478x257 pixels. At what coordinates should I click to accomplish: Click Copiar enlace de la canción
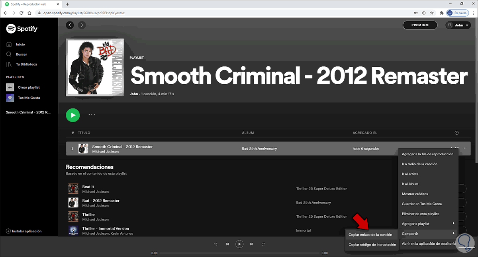(x=370, y=235)
